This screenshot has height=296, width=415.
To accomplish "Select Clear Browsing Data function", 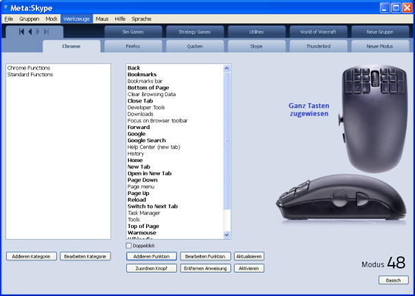I will pos(152,94).
